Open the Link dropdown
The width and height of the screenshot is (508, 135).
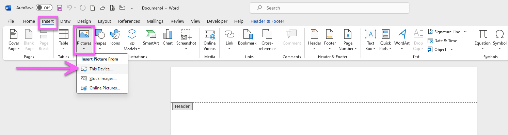click(229, 40)
